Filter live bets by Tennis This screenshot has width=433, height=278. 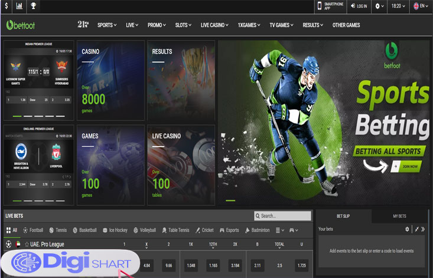click(x=58, y=230)
